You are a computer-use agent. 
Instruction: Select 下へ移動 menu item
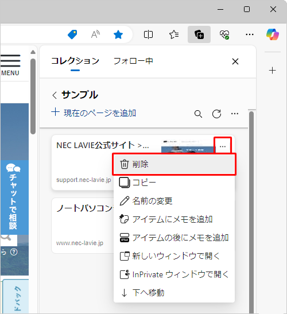pos(174,293)
